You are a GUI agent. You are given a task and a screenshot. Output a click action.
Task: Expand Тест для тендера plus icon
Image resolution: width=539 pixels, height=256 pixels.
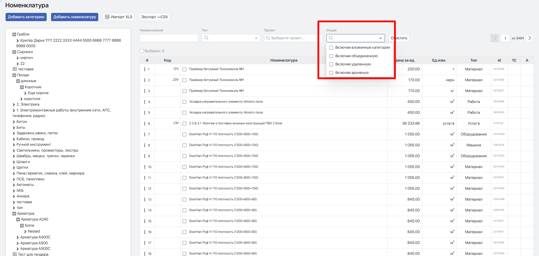(x=15, y=254)
